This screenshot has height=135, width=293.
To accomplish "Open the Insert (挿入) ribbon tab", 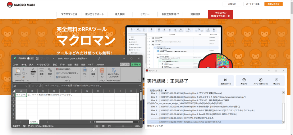I will 31,65.
